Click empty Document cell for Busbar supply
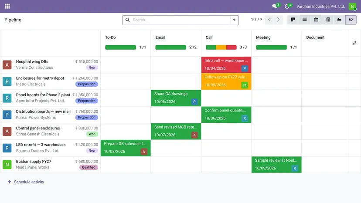This screenshot has width=361, height=203. 325,165
